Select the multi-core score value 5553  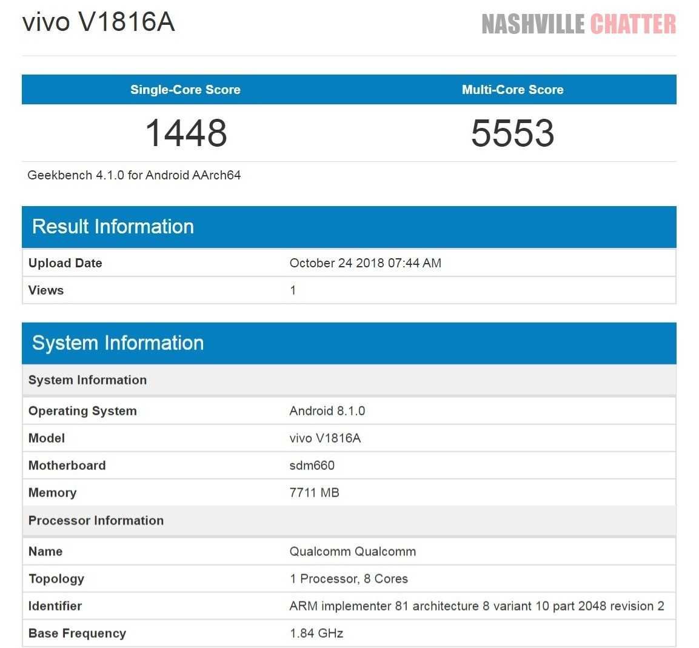click(513, 133)
